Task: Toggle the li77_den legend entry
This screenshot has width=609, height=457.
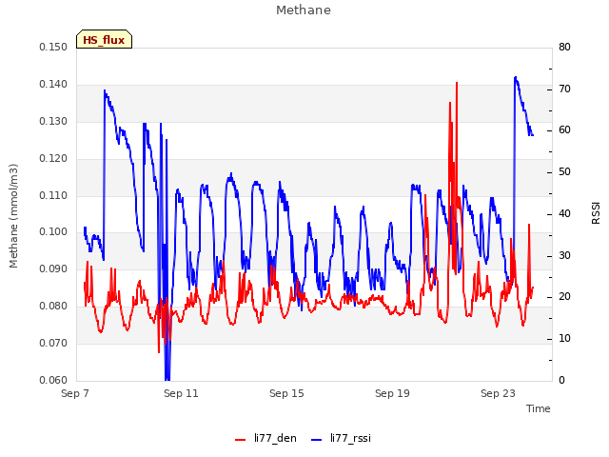Action: coord(266,438)
